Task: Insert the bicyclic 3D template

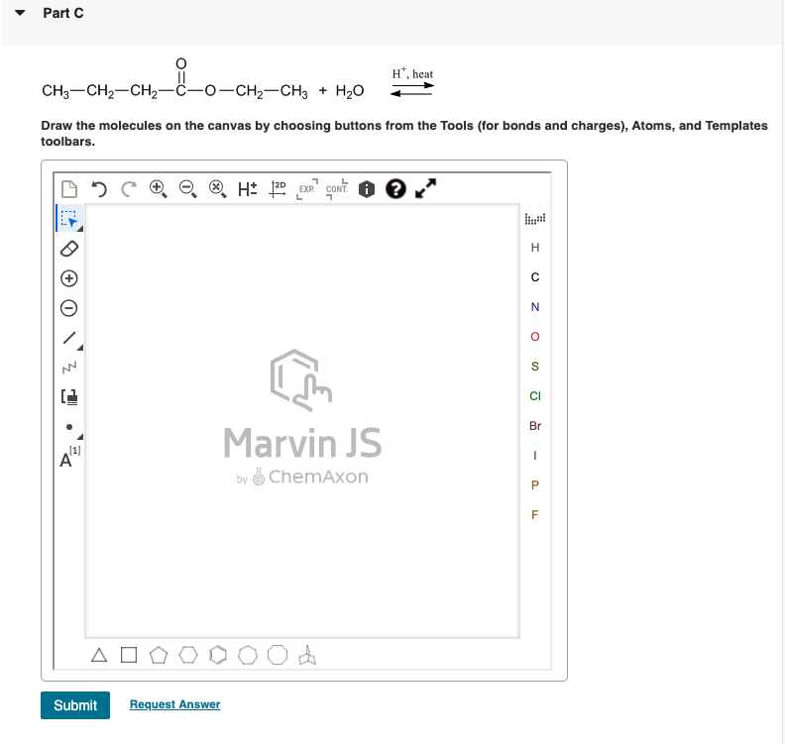Action: point(307,655)
